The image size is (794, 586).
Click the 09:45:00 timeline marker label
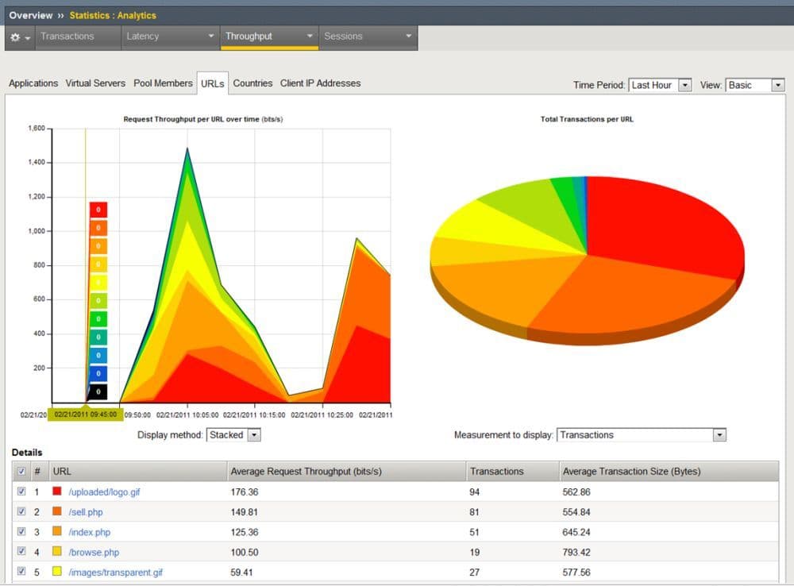pyautogui.click(x=86, y=414)
